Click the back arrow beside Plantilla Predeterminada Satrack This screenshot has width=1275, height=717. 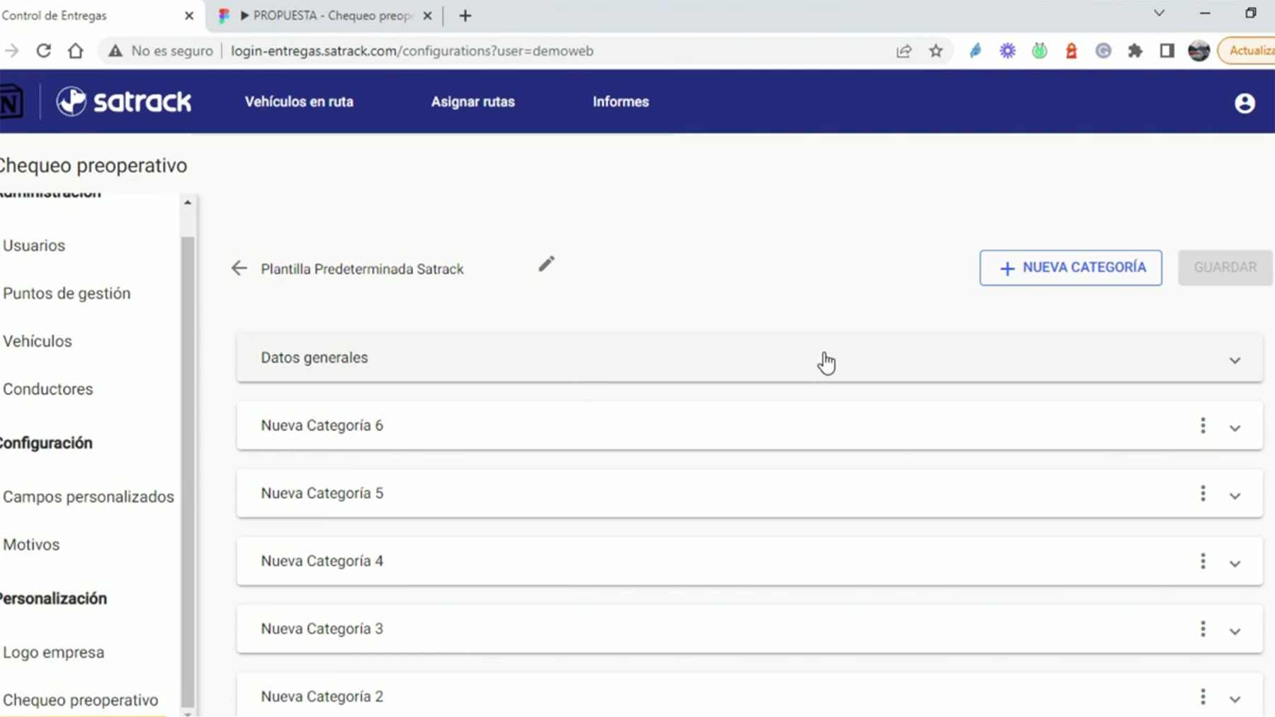[x=239, y=268]
